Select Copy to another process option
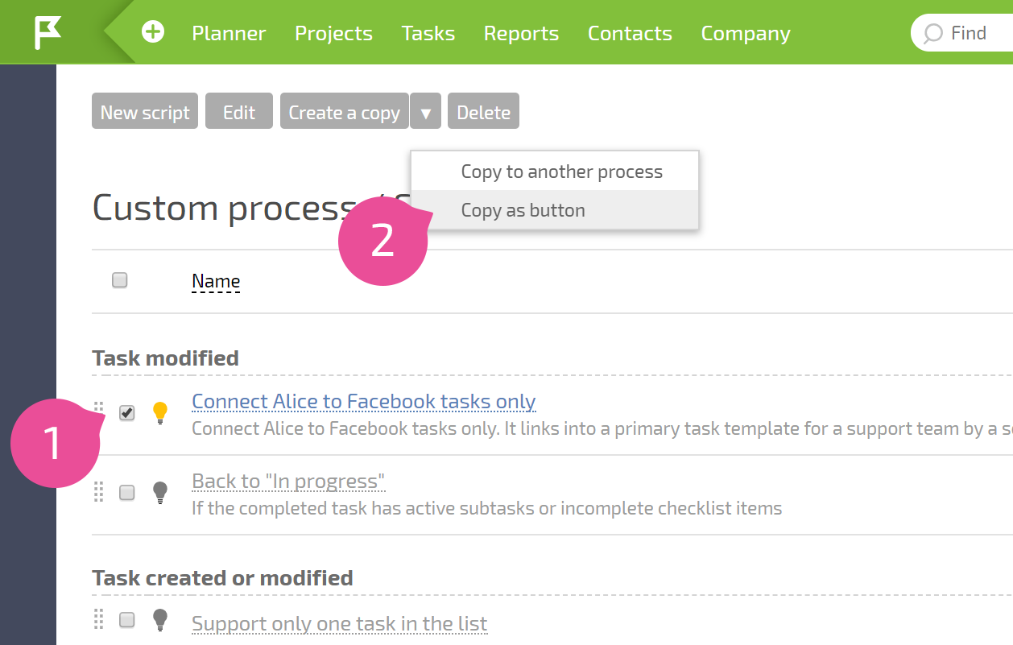Viewport: 1013px width, 645px height. pos(562,172)
